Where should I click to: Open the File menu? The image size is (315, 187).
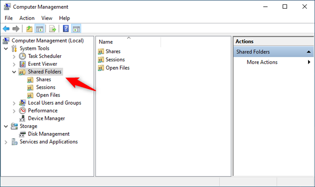[x=9, y=18]
